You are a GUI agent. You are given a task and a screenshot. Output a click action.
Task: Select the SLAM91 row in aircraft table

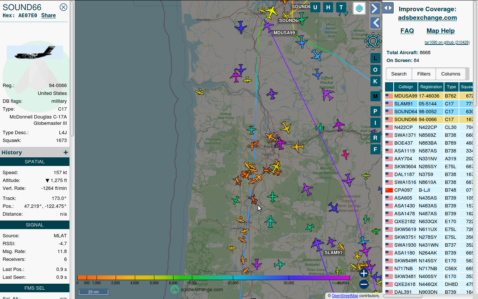(x=429, y=104)
